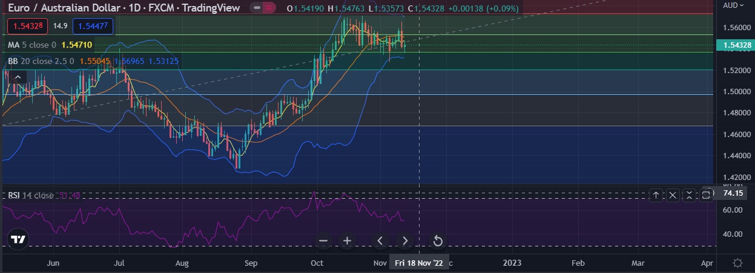Zoom in the chart with the plus button
Viewport: 755px width, 273px height.
pos(347,241)
